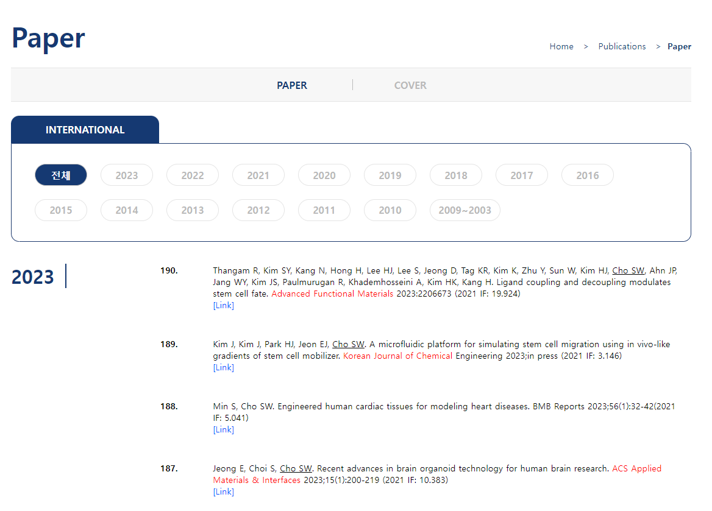
Task: Open the link for paper 190
Action: [223, 305]
